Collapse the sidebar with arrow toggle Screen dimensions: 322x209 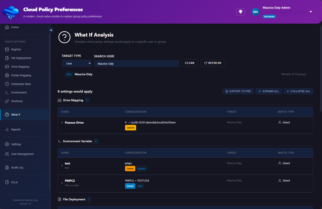coord(51,30)
